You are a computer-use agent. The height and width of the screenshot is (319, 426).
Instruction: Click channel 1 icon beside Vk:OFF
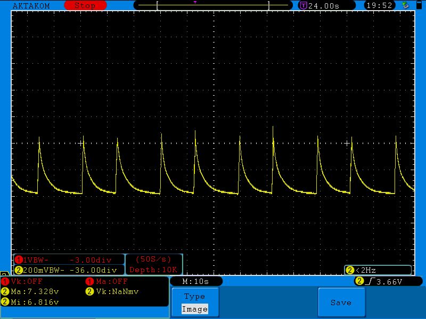tap(5, 281)
